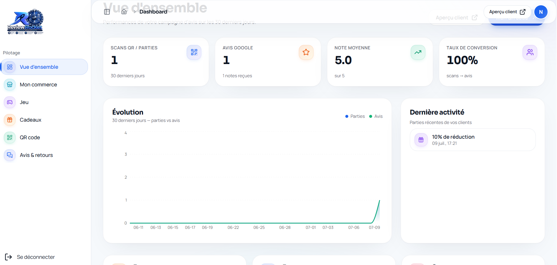Click star icon in Avis Google card

pyautogui.click(x=306, y=52)
